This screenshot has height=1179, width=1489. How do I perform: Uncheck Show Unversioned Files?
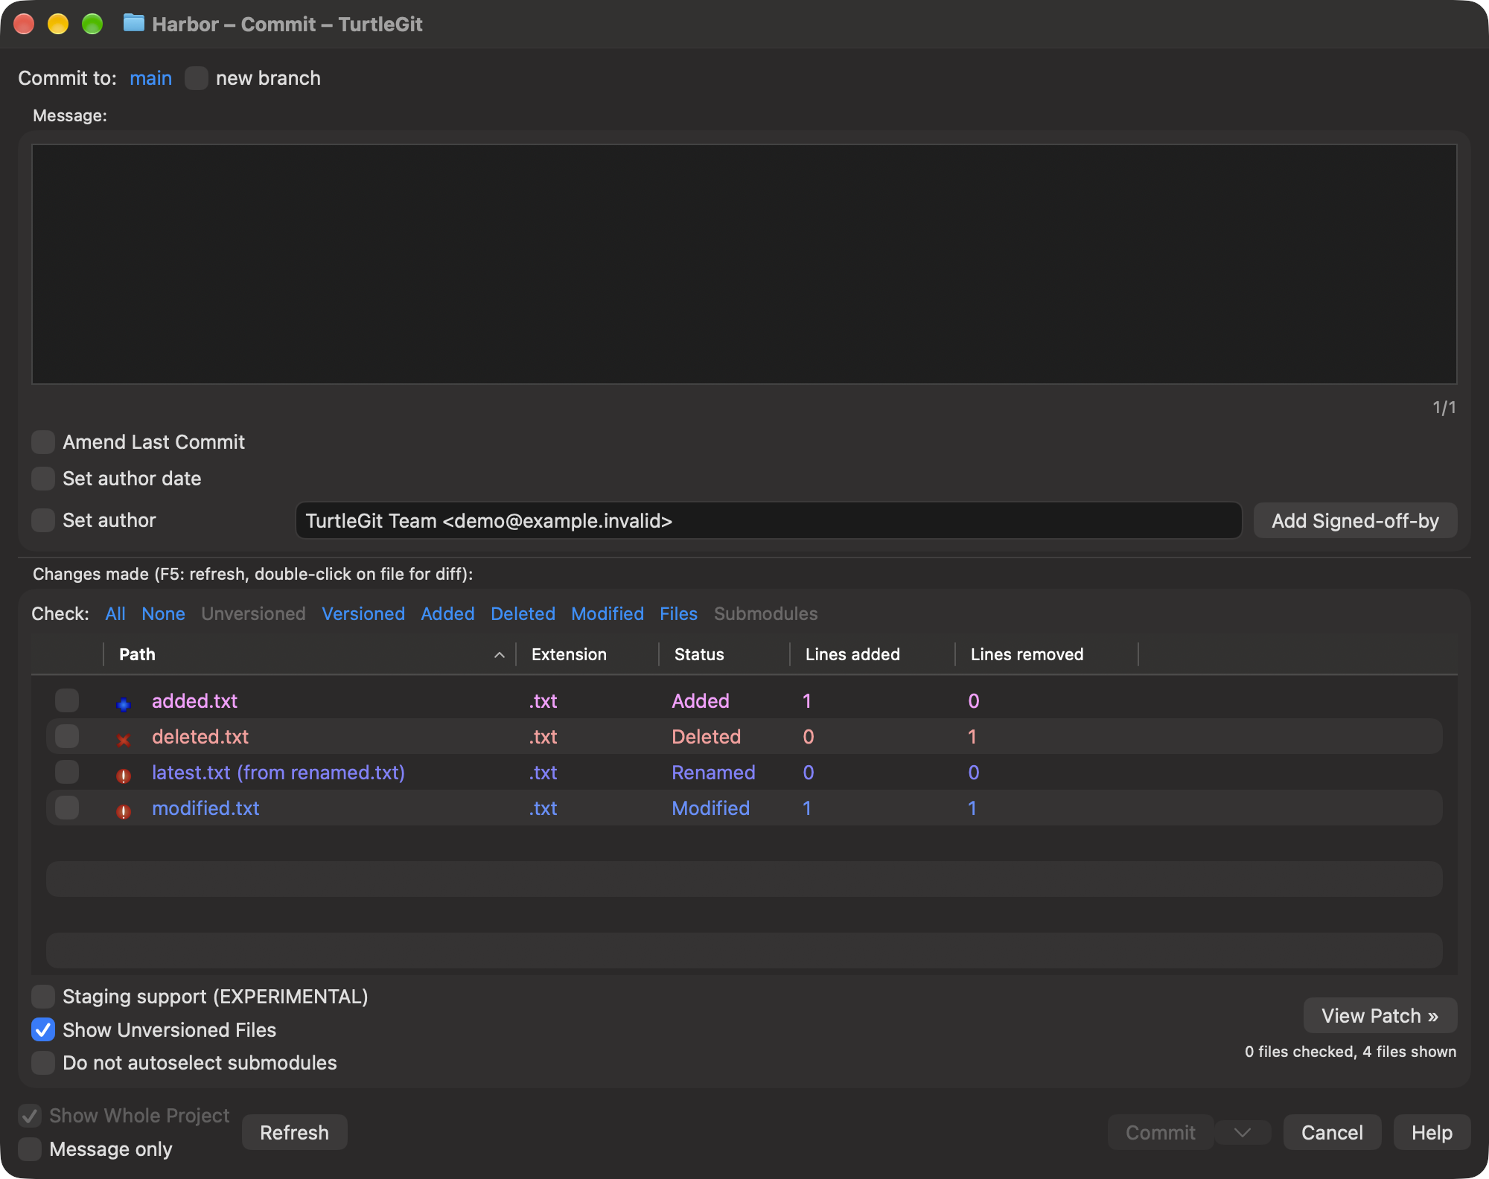click(43, 1030)
